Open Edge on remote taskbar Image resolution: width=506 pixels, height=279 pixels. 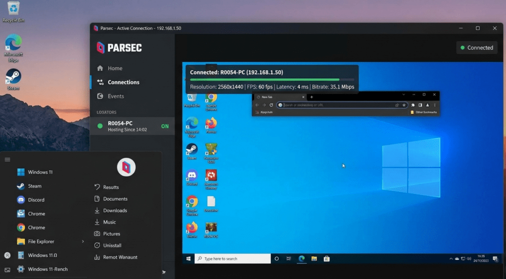point(301,259)
